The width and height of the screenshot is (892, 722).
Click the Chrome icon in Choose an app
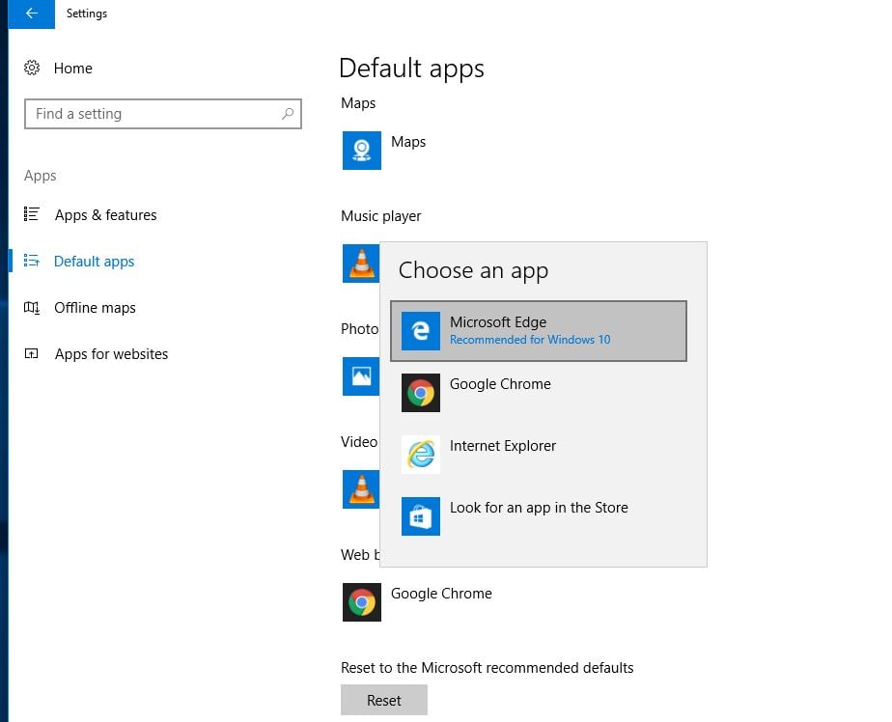(421, 393)
